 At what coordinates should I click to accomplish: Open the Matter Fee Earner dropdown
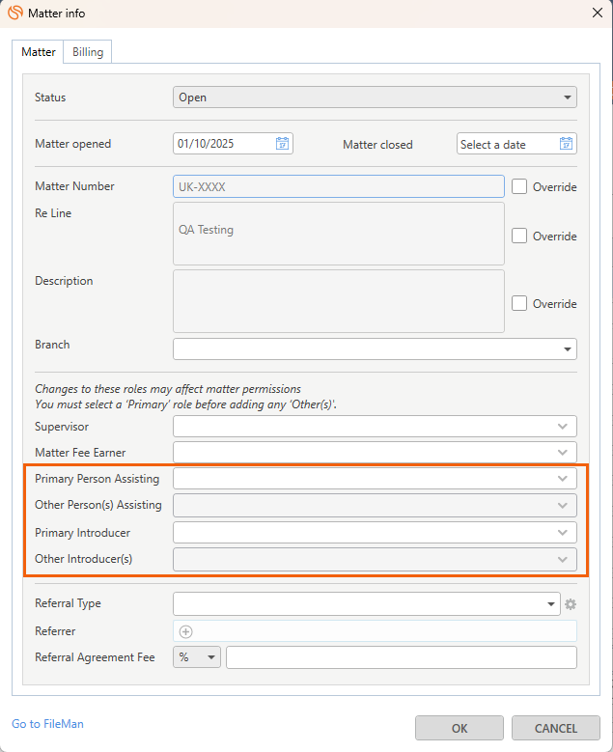point(563,452)
